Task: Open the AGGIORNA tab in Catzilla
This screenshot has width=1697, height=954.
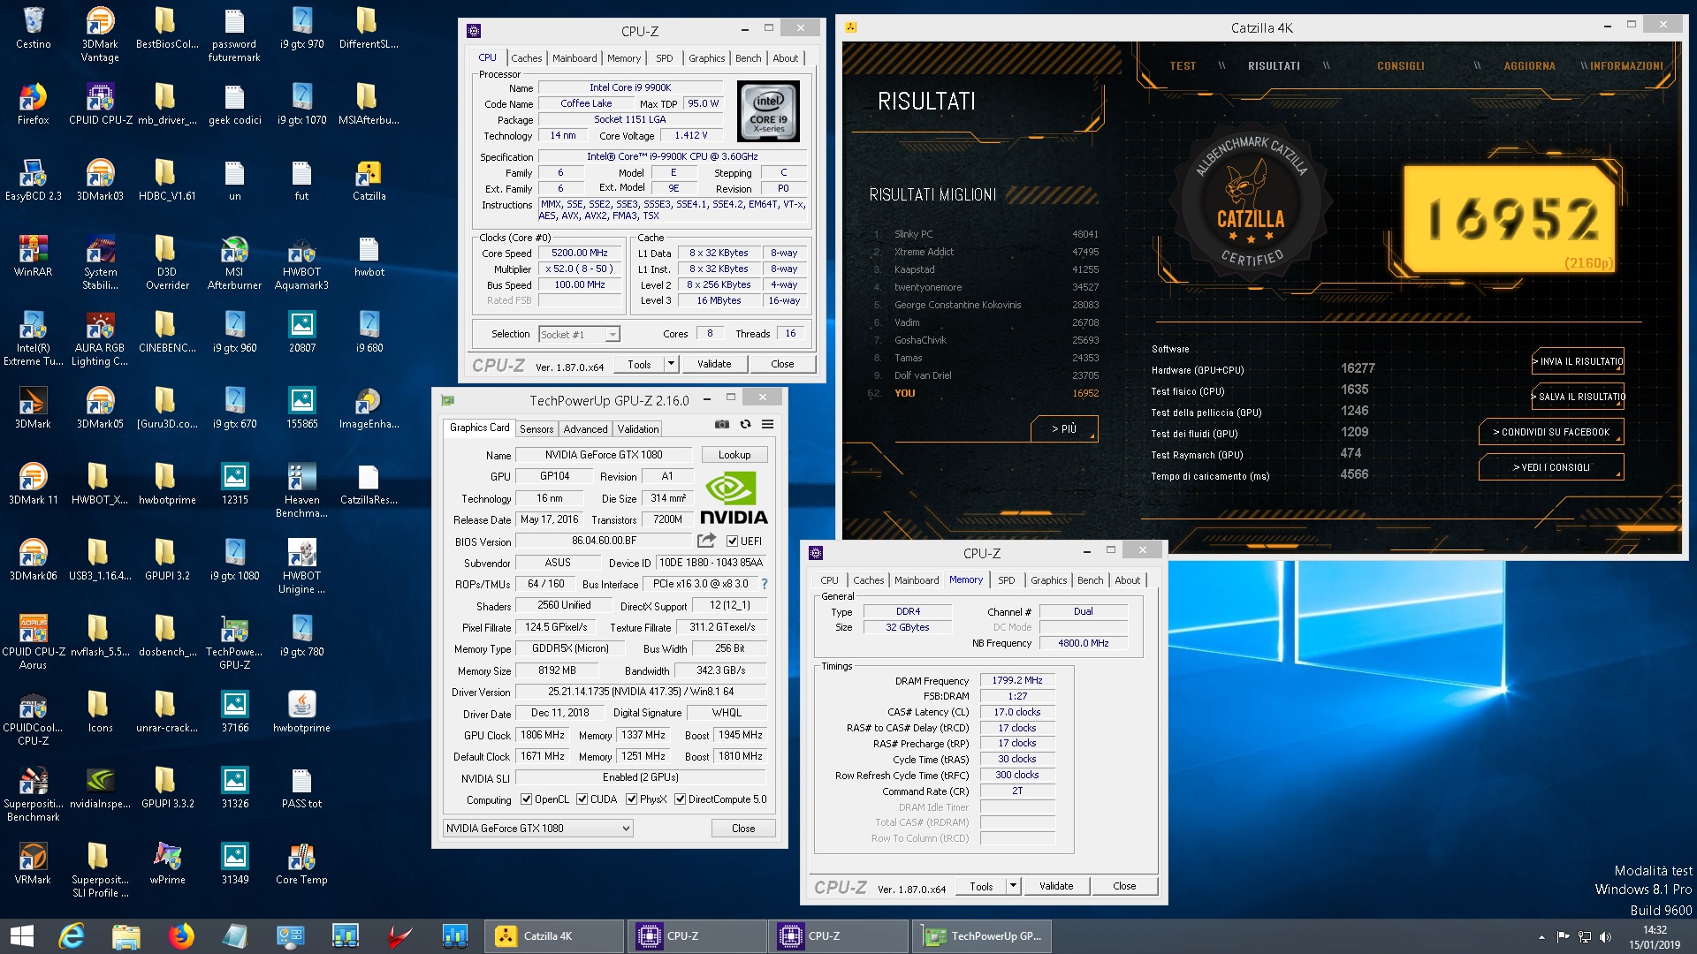Action: [x=1529, y=66]
